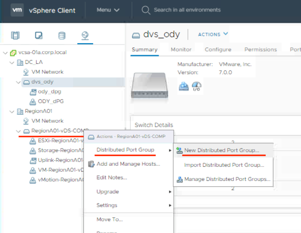Click the RegionA01 datacenter icon
This screenshot has width=301, height=233.
point(20,111)
